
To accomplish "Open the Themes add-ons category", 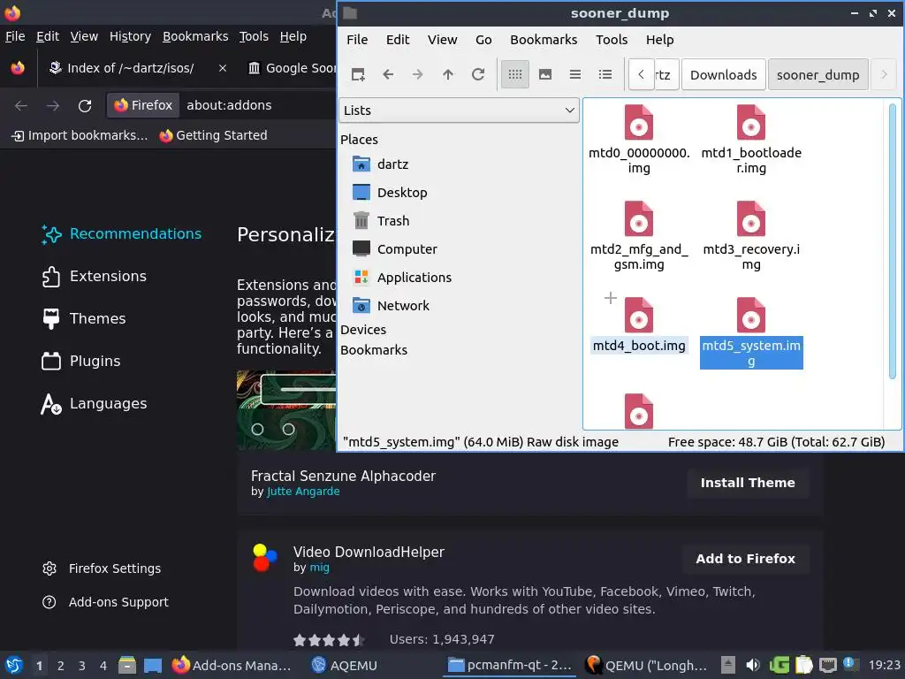I will (84, 318).
